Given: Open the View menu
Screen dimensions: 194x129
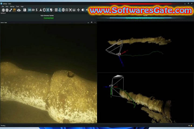Looking at the screenshot, I should (x=7, y=6).
